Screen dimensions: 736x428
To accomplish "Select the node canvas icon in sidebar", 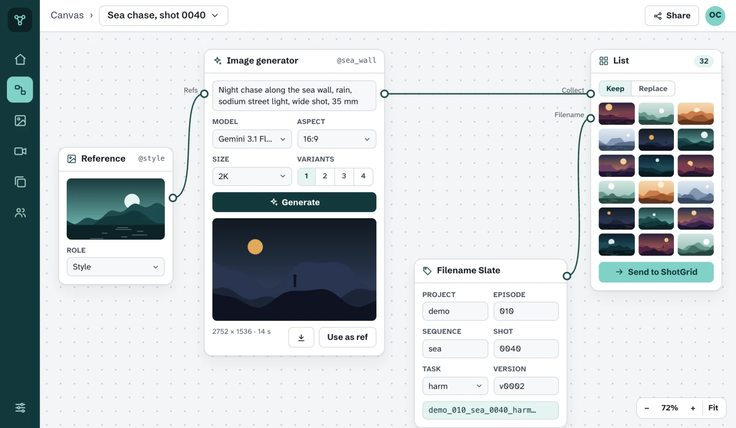I will coord(20,90).
